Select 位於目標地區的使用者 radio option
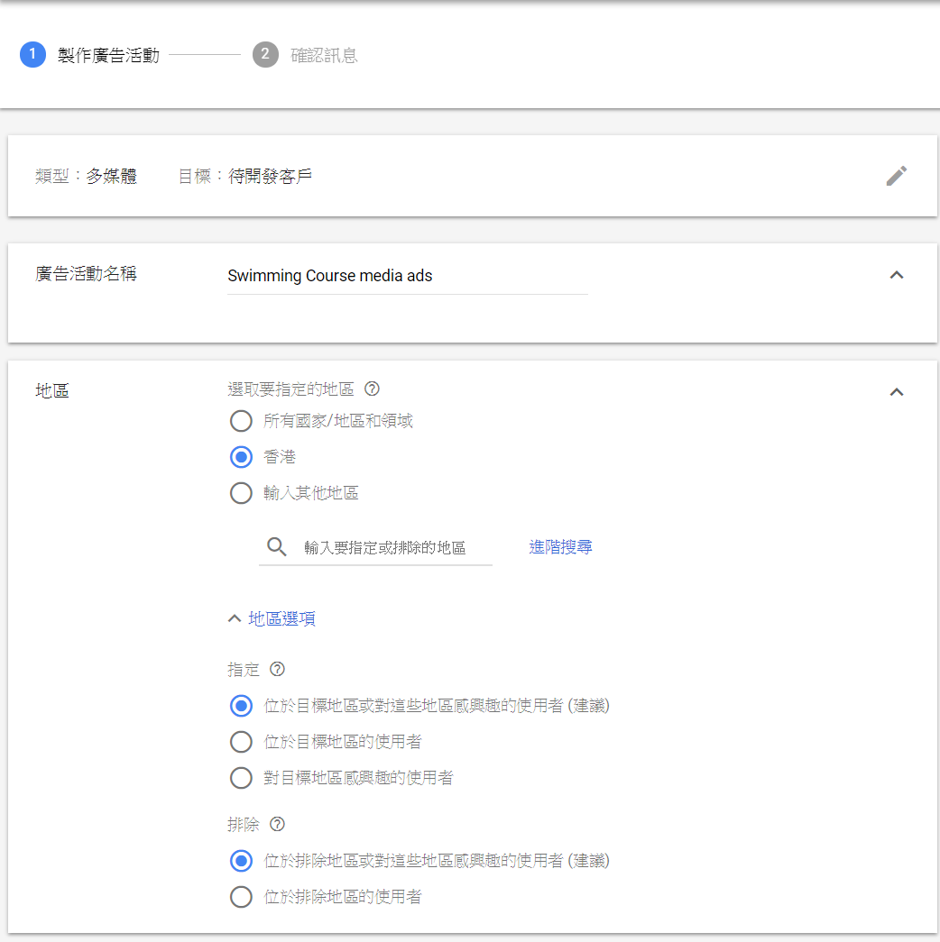 coord(241,742)
